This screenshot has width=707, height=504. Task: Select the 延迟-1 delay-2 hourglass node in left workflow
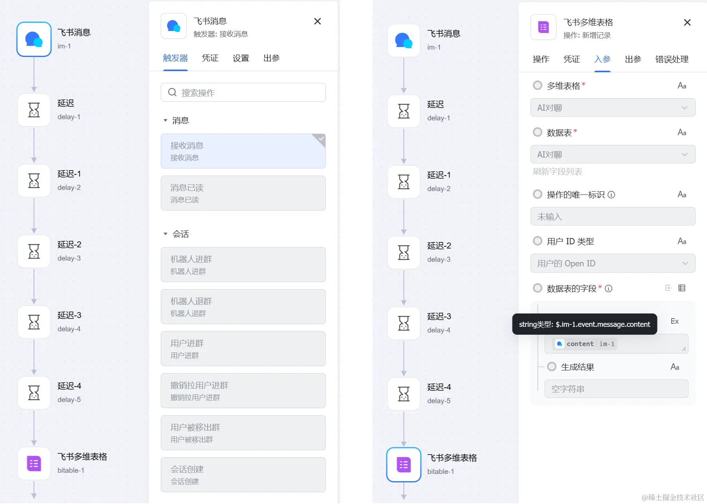pyautogui.click(x=34, y=181)
